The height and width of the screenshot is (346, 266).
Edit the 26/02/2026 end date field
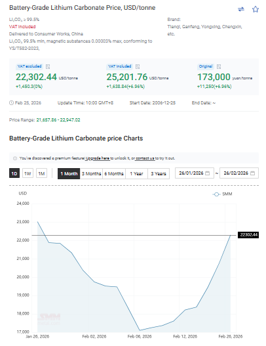pos(239,173)
